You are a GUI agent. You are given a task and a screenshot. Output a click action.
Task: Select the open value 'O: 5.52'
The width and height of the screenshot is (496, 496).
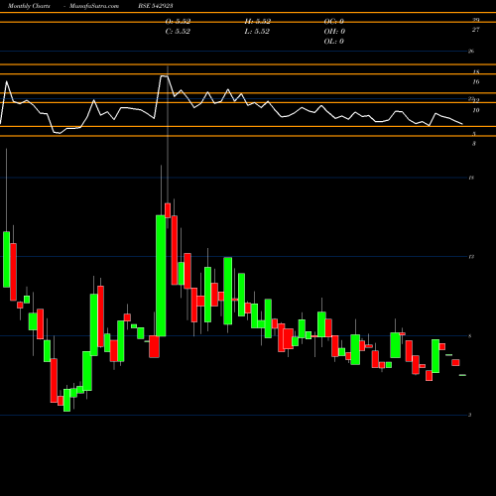point(178,22)
